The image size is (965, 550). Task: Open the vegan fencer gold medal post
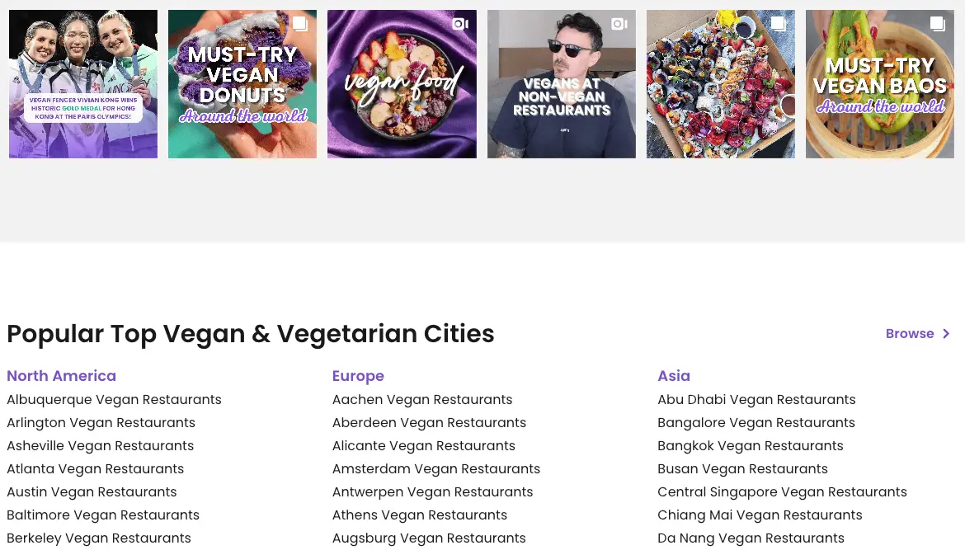tap(82, 84)
